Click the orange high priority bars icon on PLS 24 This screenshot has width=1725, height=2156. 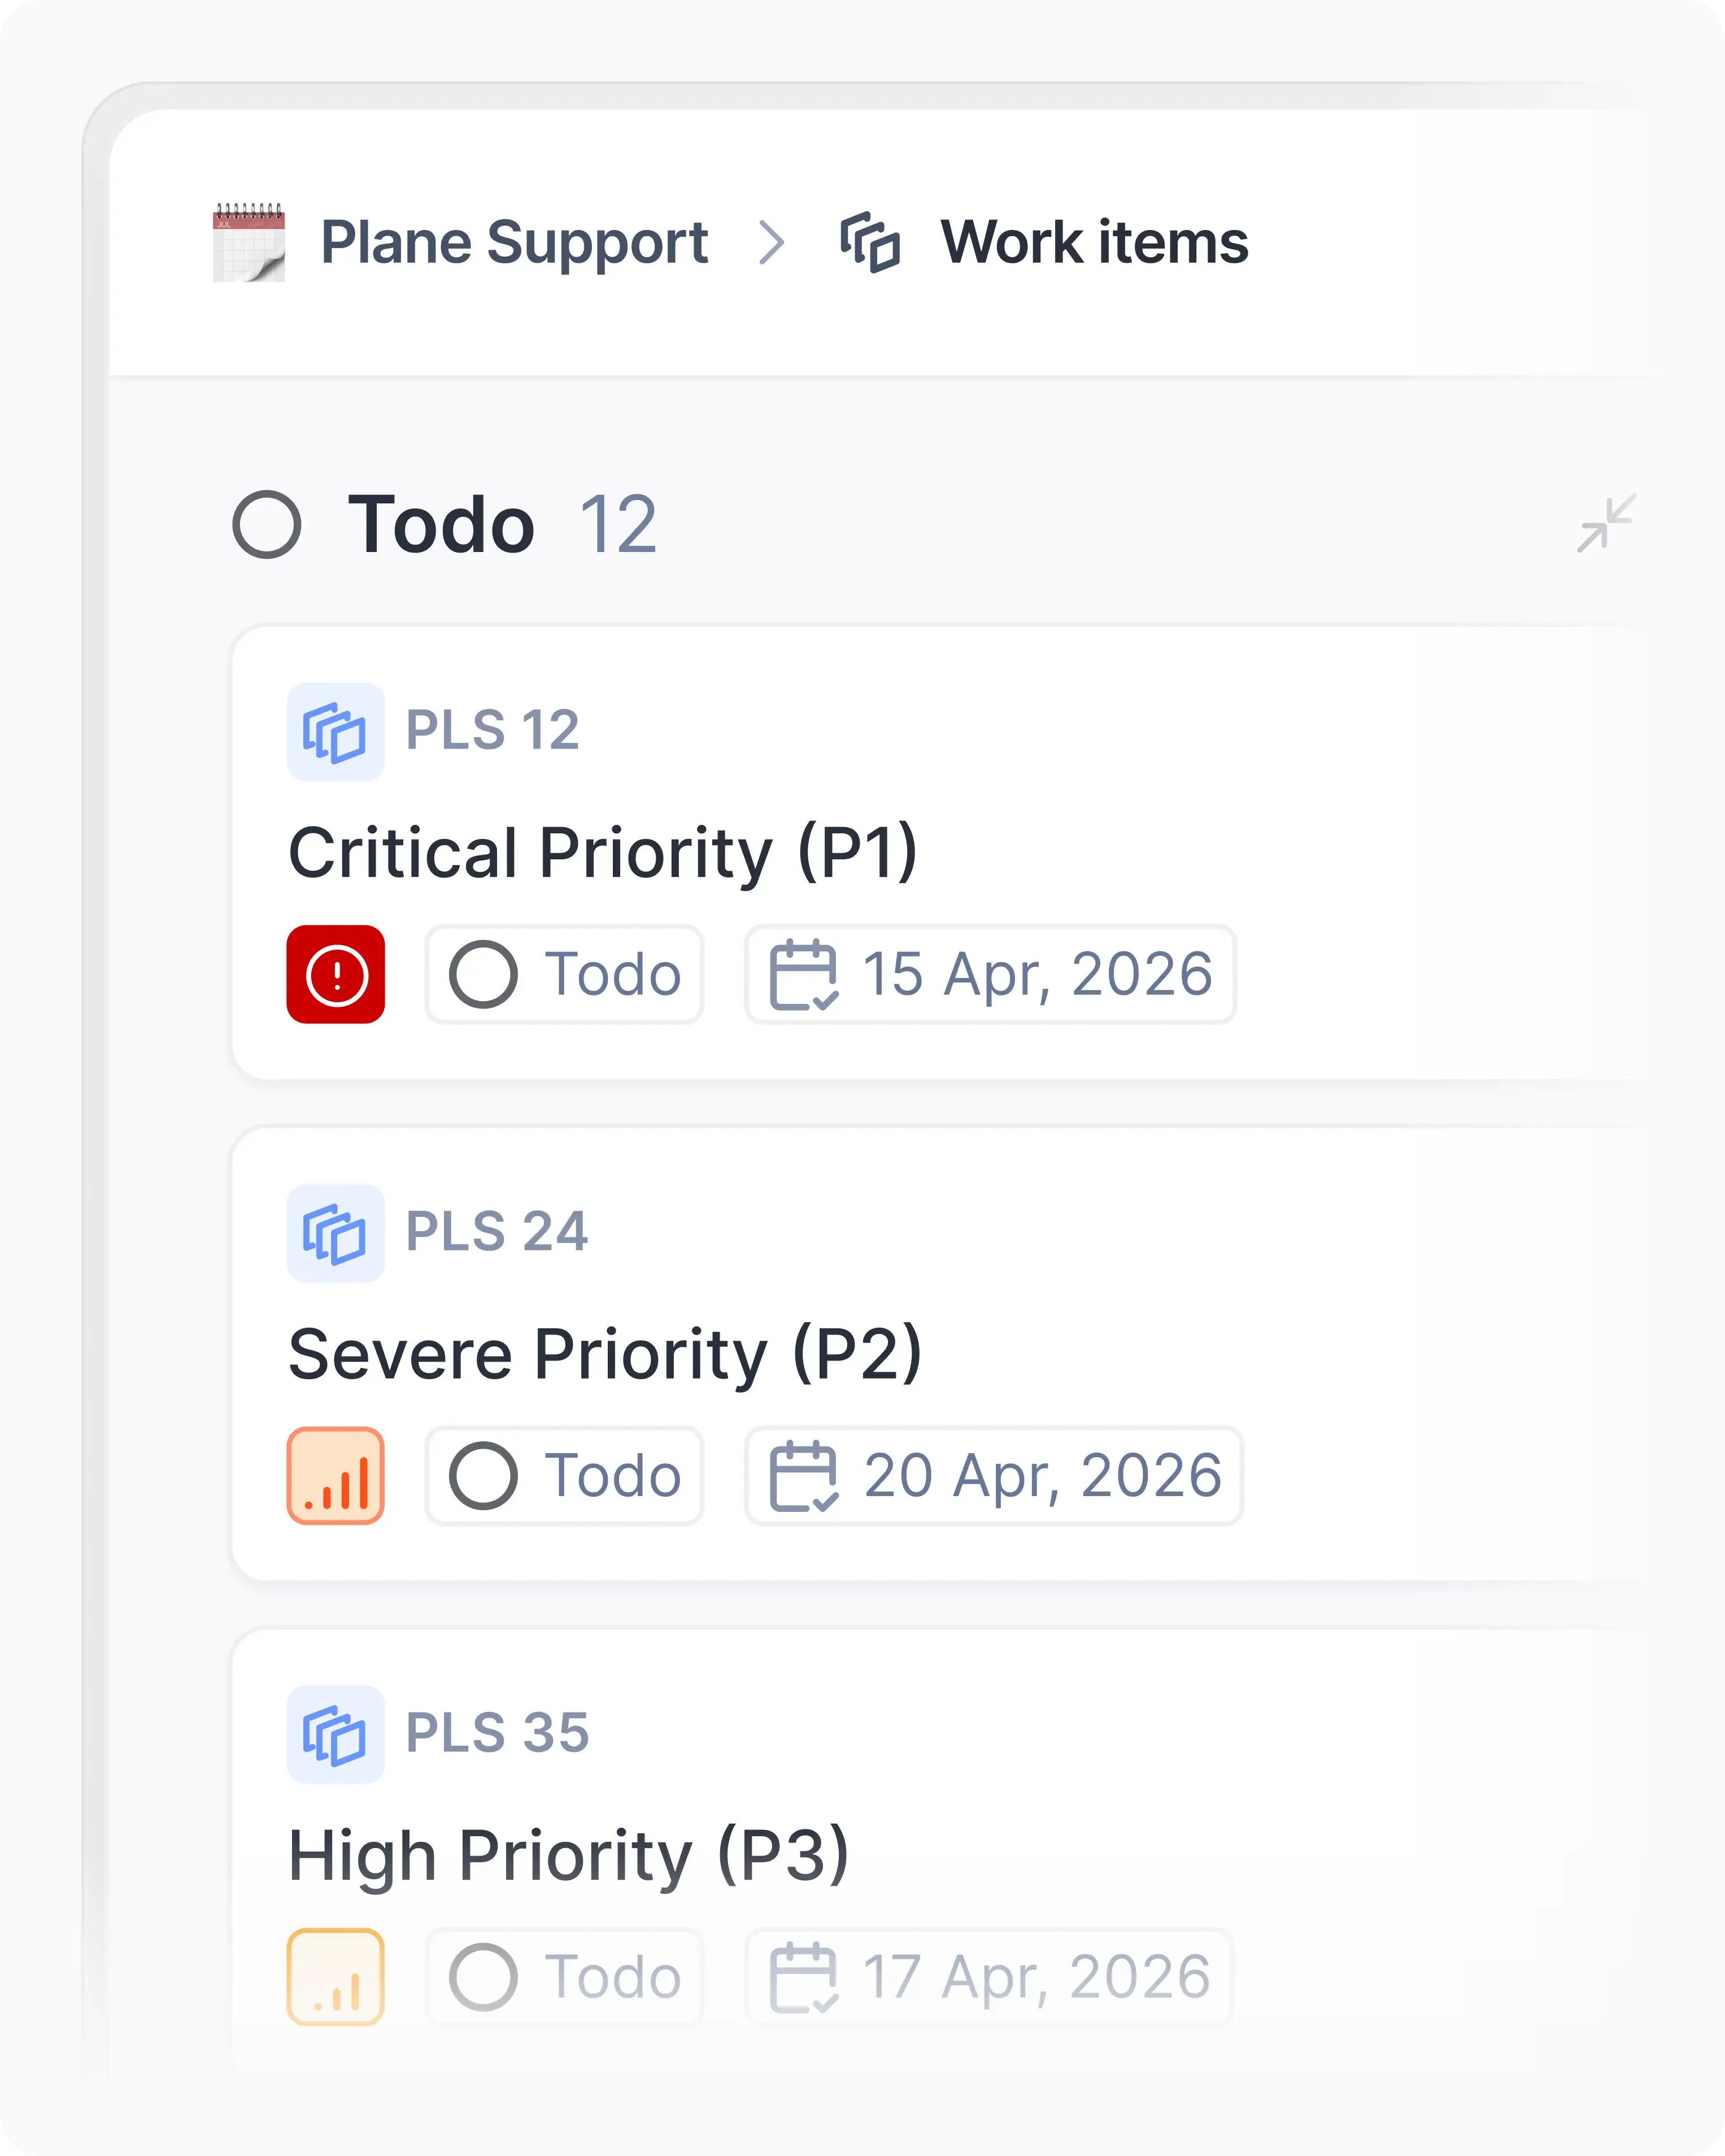click(x=336, y=1476)
